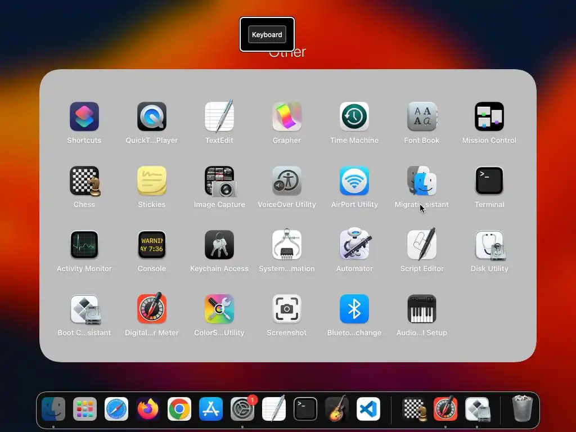Click the Keyboard overlay button
Viewport: 576px width, 432px height.
[267, 34]
